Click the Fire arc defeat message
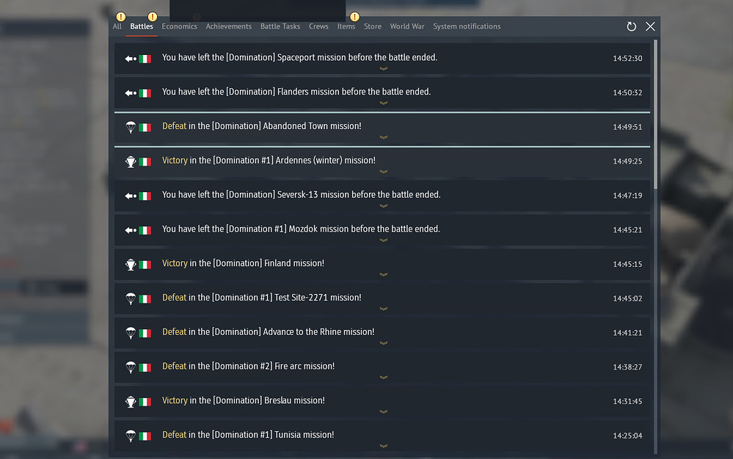The width and height of the screenshot is (733, 459). 248,366
